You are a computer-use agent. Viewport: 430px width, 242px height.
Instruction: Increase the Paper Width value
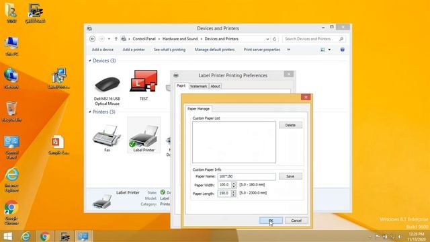point(234,184)
